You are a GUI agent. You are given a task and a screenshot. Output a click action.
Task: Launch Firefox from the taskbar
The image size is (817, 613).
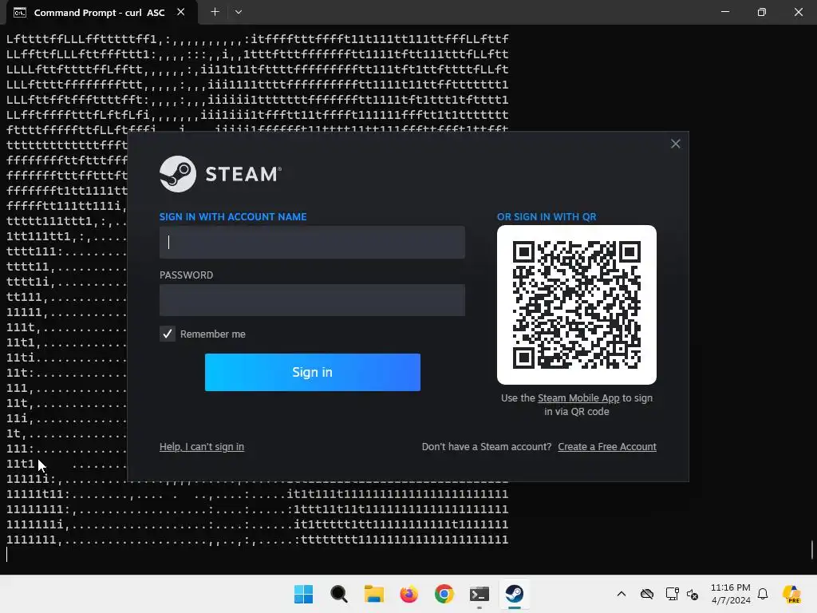[409, 594]
